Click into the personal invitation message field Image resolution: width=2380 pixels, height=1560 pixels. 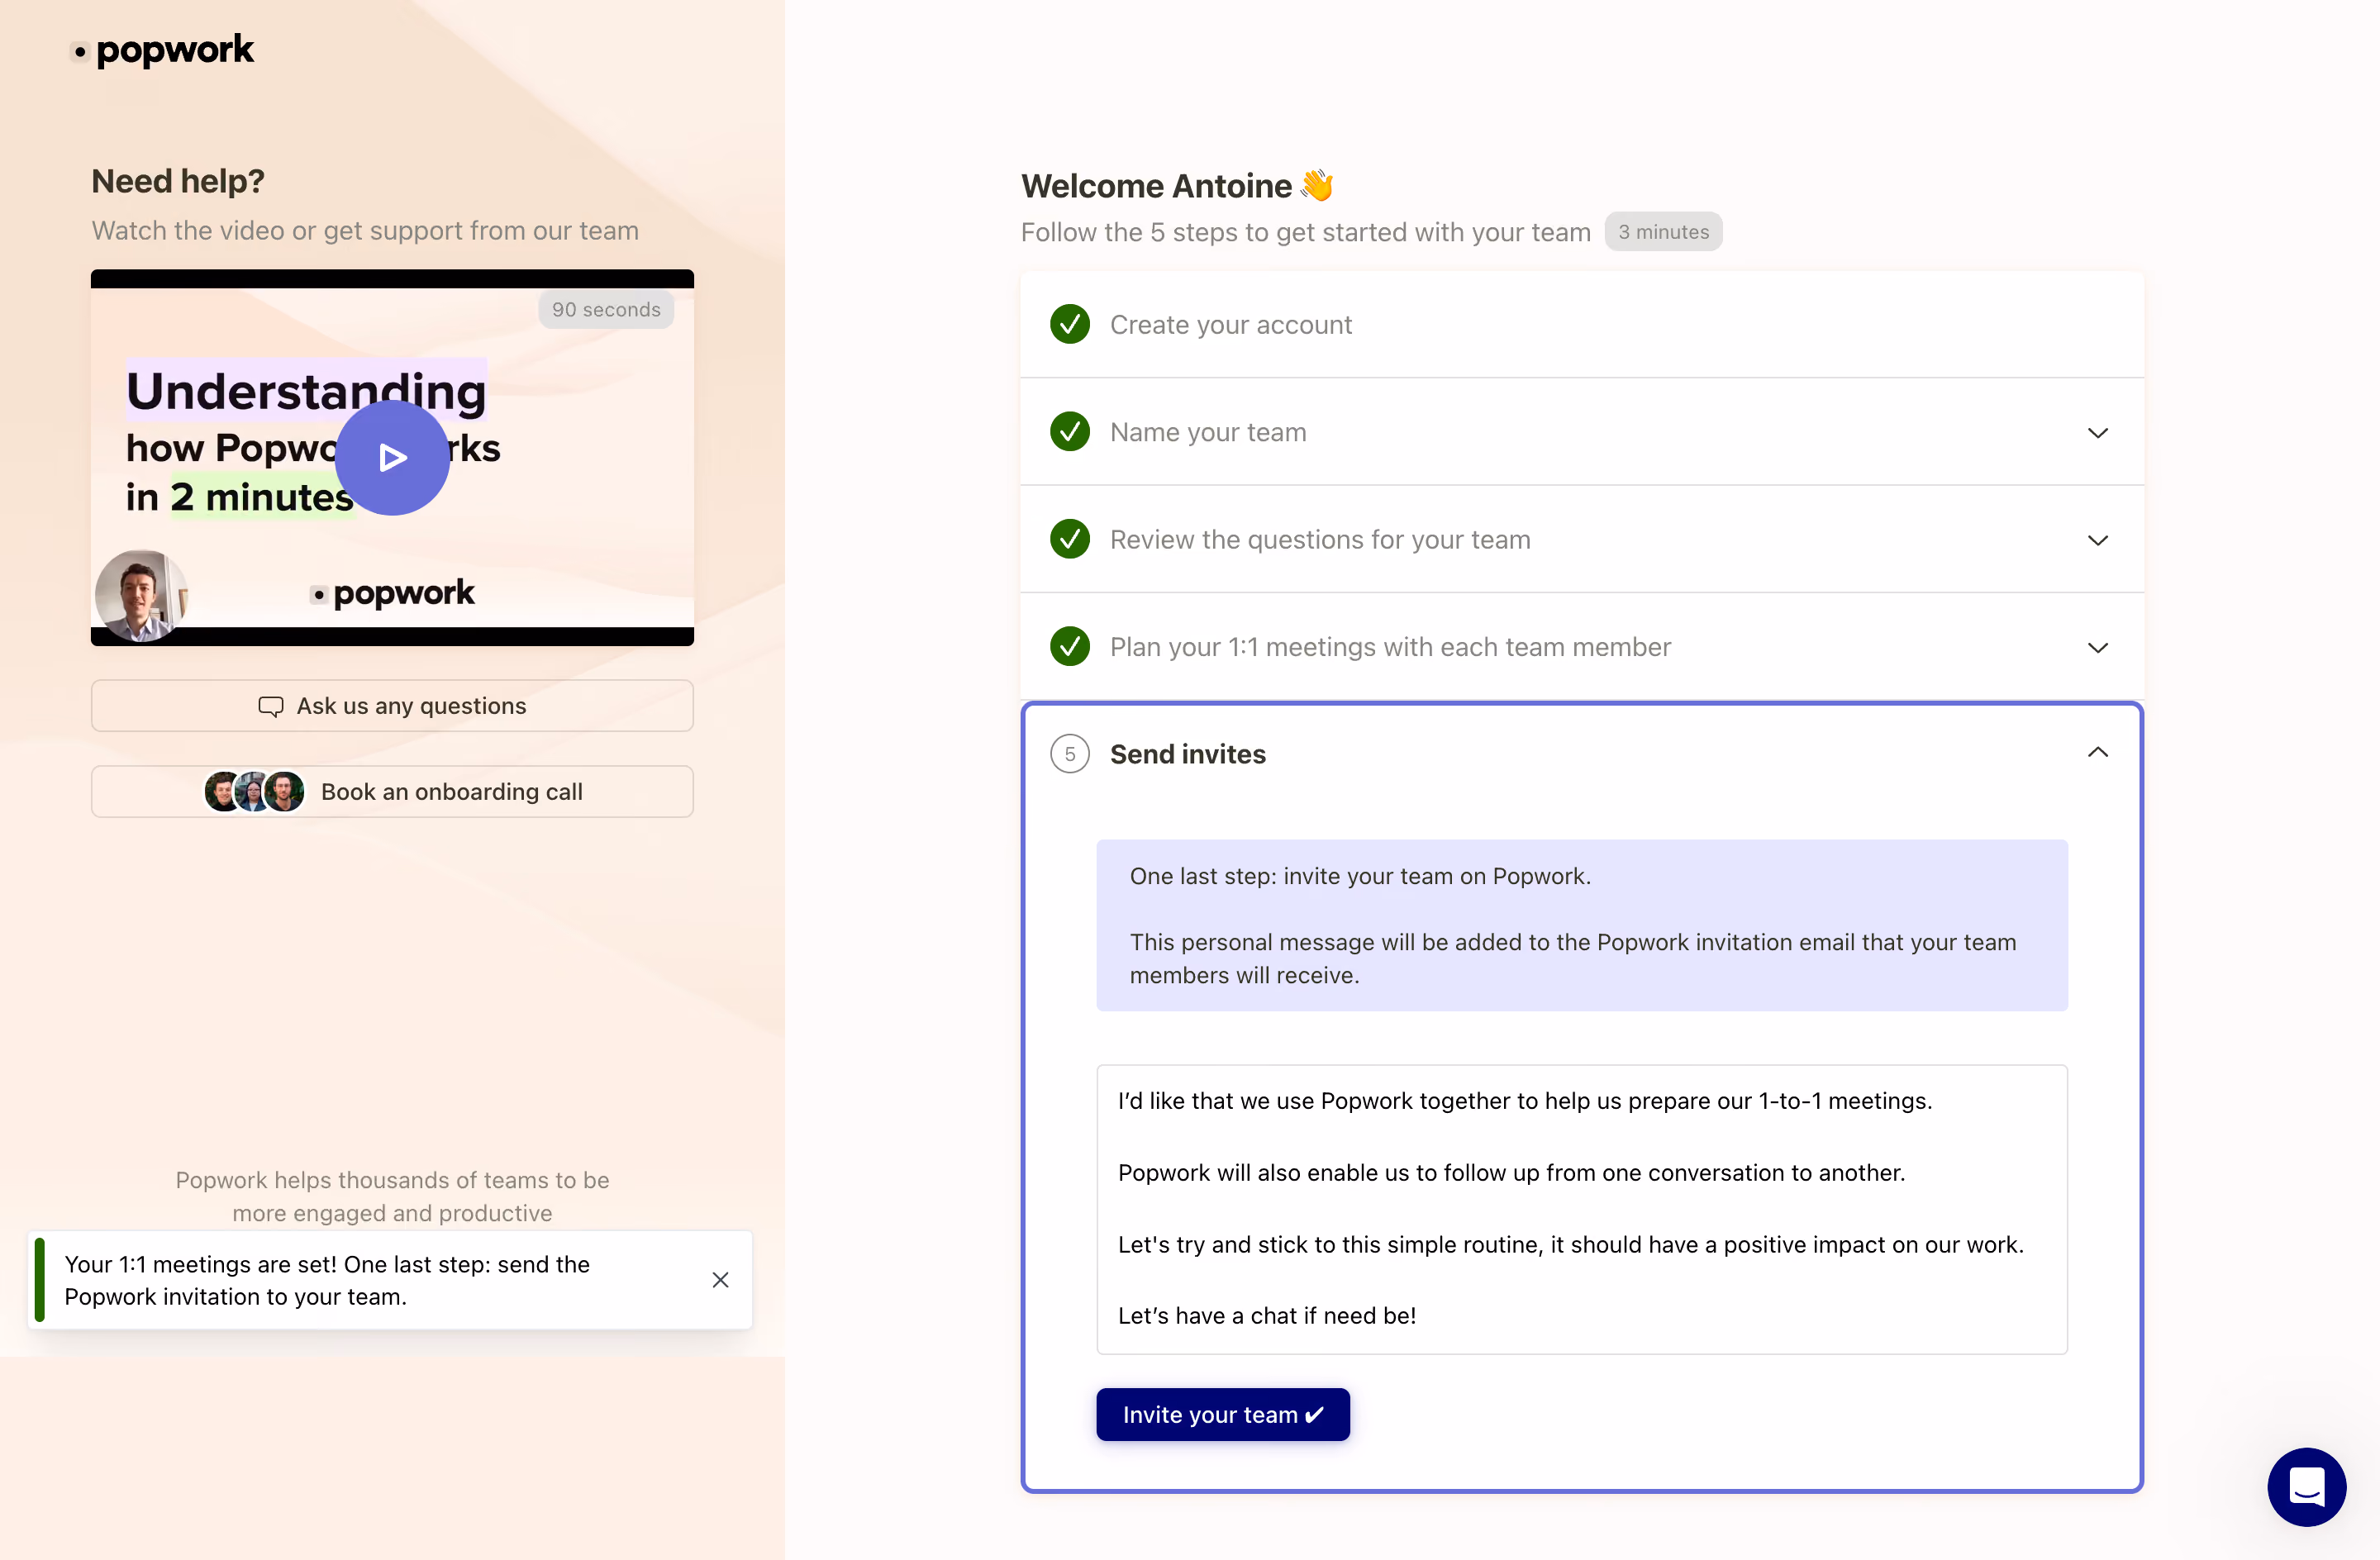[x=1582, y=1209]
